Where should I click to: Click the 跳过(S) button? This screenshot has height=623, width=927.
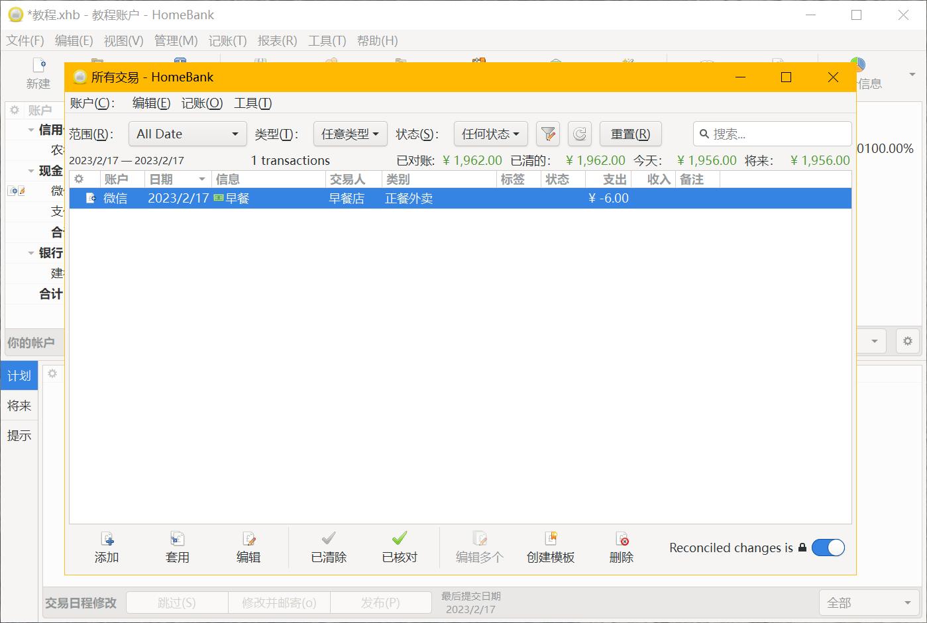177,602
